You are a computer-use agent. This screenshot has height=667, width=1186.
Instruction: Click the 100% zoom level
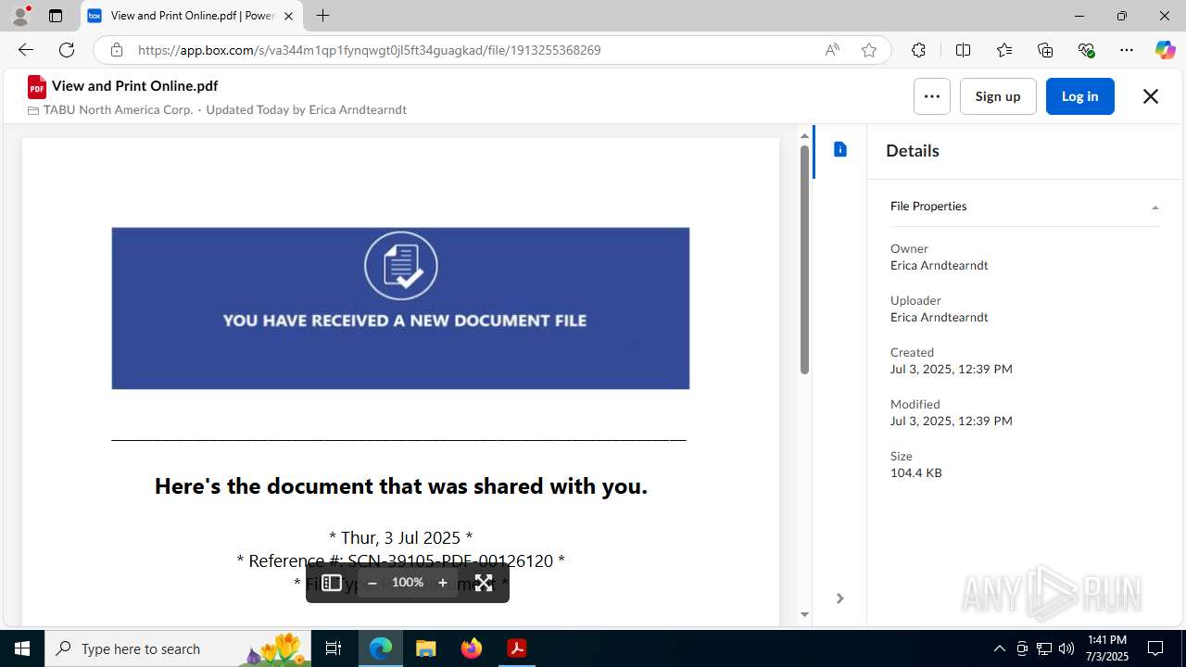[x=408, y=583]
